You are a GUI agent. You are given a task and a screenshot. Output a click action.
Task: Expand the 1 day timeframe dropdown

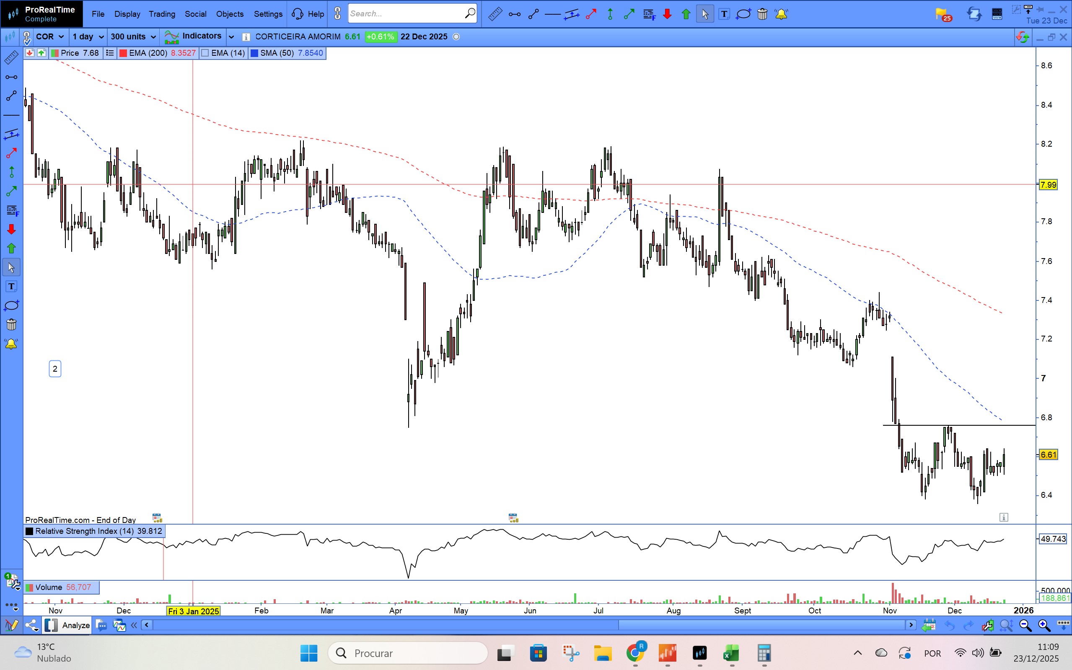pyautogui.click(x=88, y=37)
